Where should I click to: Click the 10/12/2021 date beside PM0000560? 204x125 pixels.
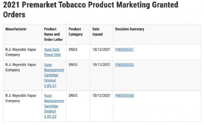[x=101, y=96]
